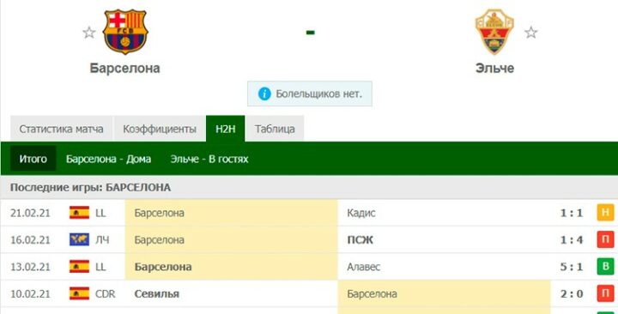Click the 1 : 1 score
This screenshot has height=314, width=618.
click(572, 213)
